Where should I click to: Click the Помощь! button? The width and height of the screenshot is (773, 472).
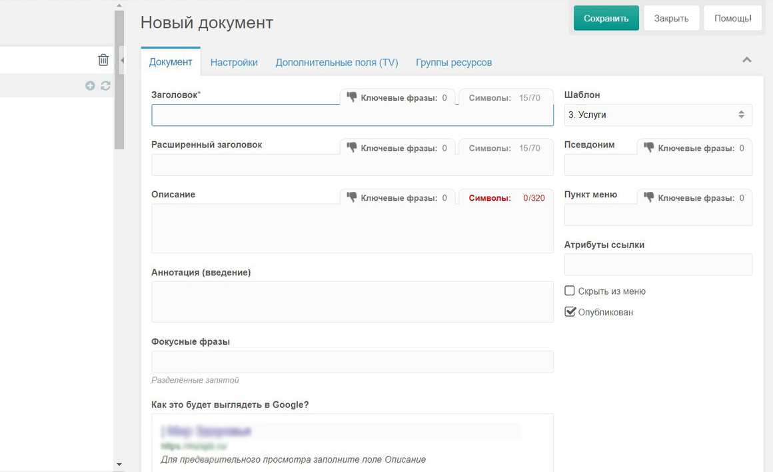tap(732, 18)
